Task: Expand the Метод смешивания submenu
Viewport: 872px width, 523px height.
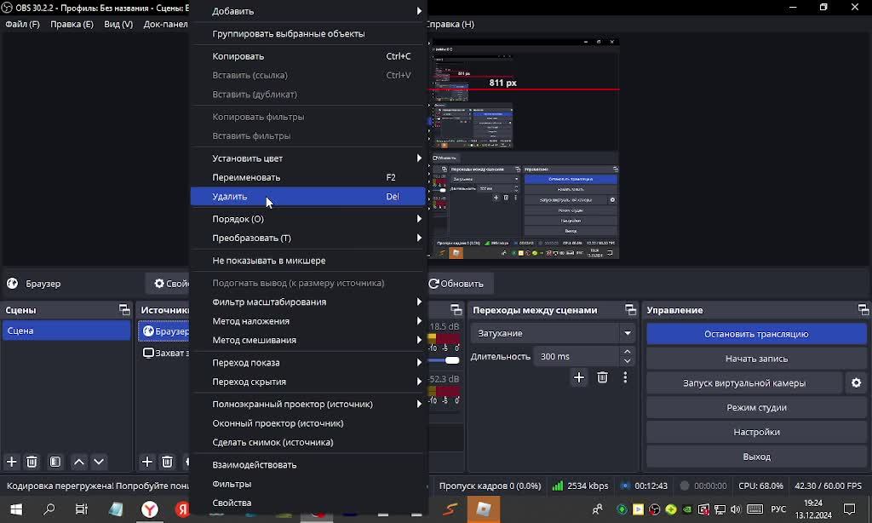Action: (x=307, y=340)
